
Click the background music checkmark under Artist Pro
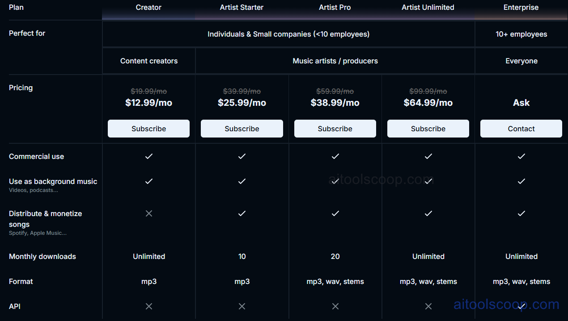(335, 181)
